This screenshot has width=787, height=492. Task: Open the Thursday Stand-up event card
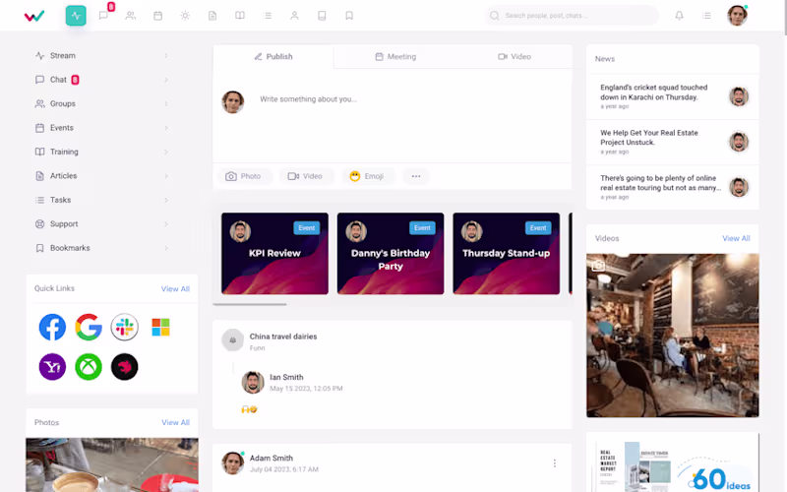(506, 254)
